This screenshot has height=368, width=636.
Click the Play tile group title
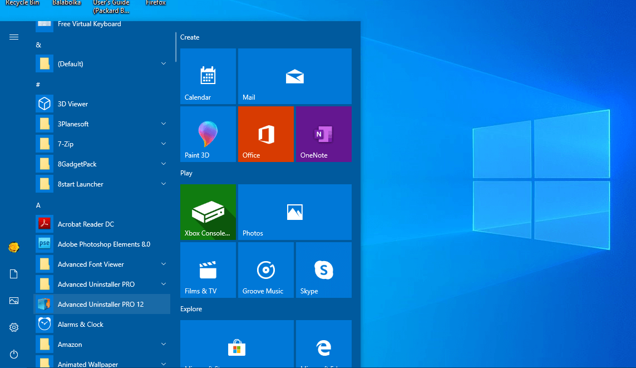click(186, 173)
